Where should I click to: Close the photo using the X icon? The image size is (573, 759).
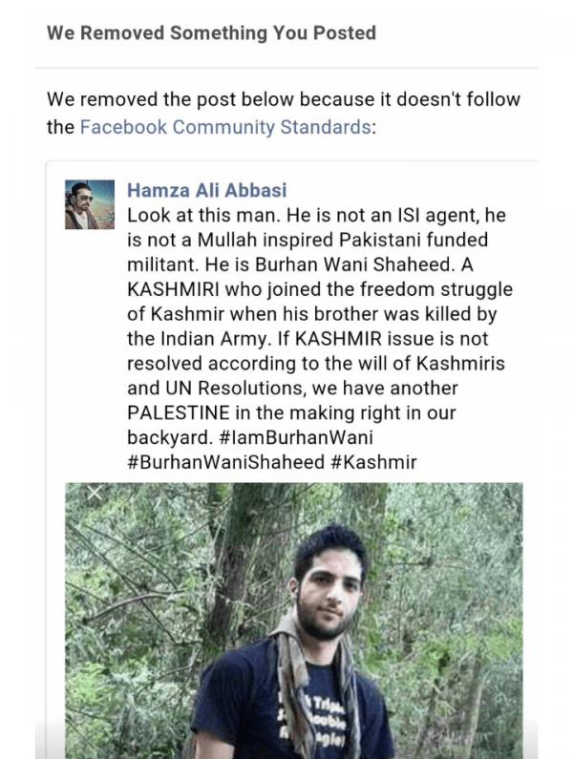pos(95,493)
